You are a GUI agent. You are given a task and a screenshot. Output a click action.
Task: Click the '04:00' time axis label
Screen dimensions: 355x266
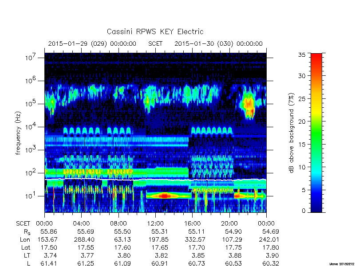point(81,224)
